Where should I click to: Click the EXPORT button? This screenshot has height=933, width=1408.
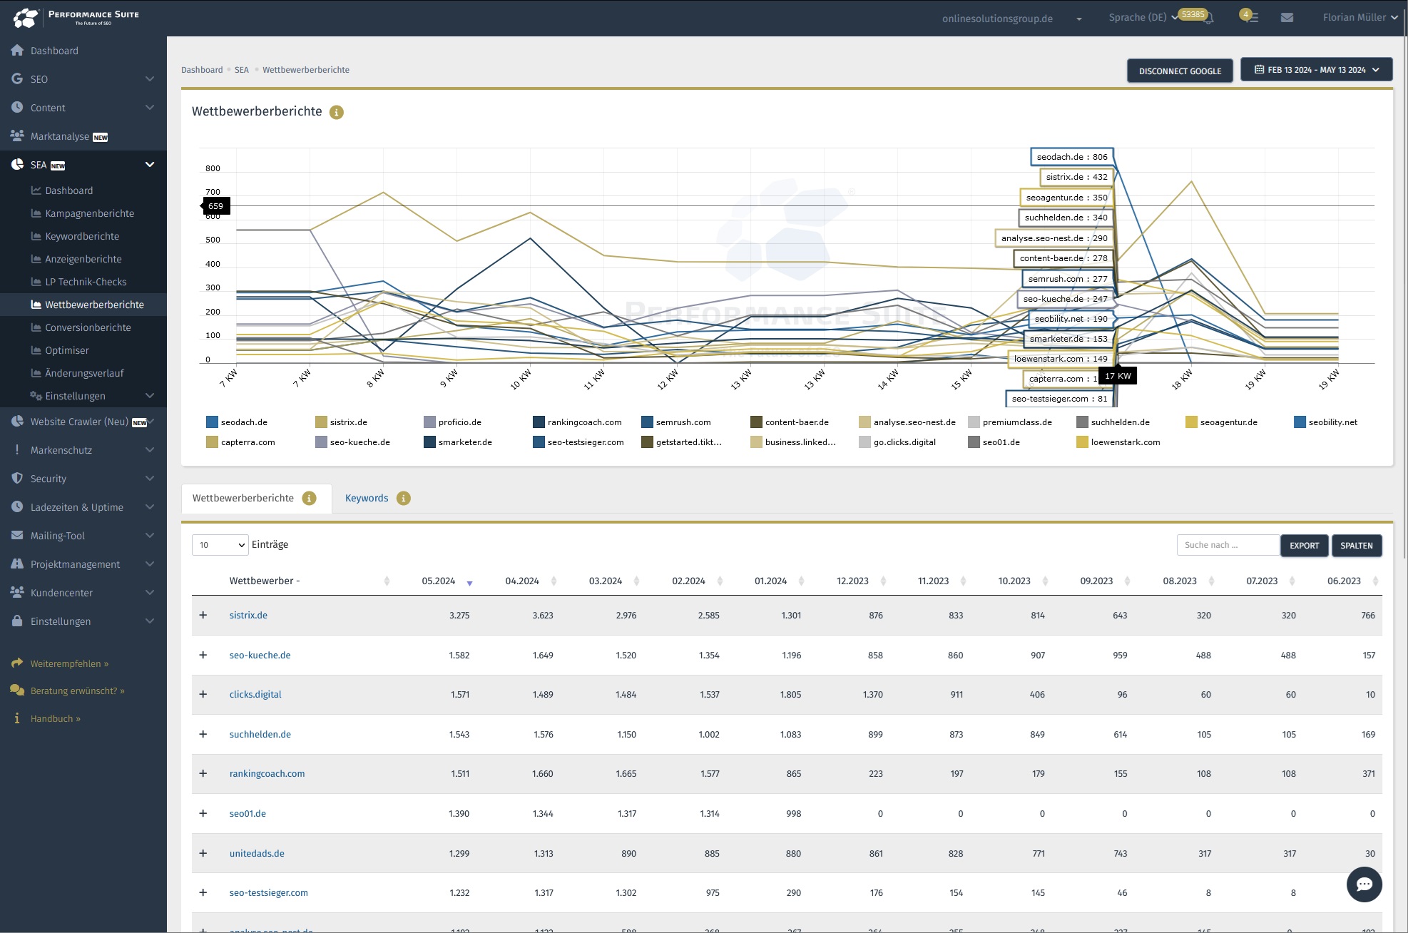point(1304,546)
